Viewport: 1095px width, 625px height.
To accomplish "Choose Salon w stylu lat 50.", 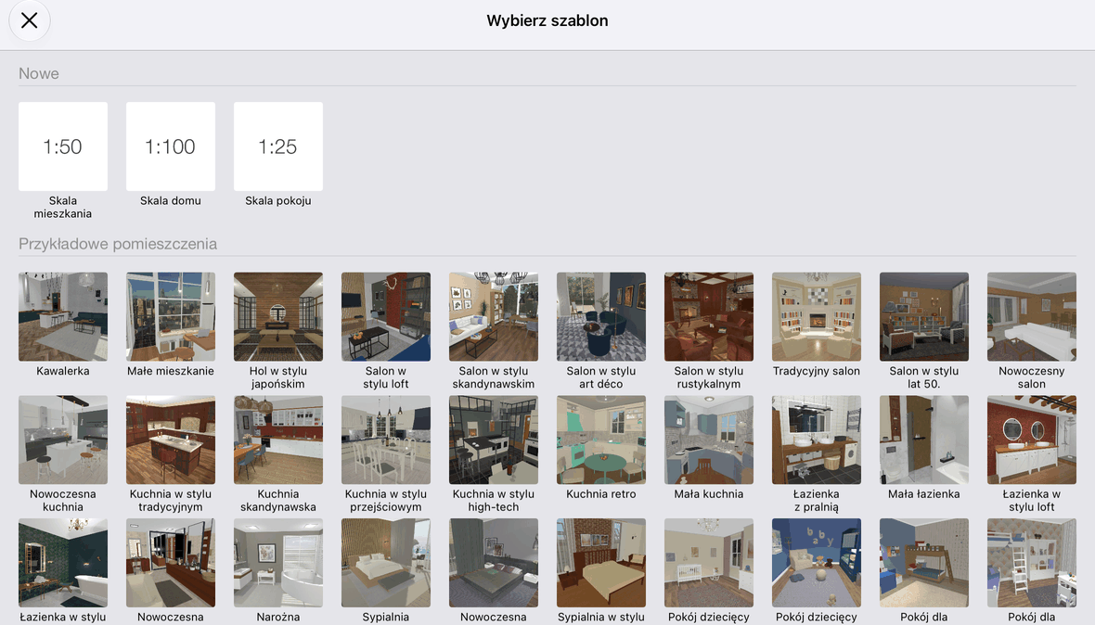I will pyautogui.click(x=923, y=317).
